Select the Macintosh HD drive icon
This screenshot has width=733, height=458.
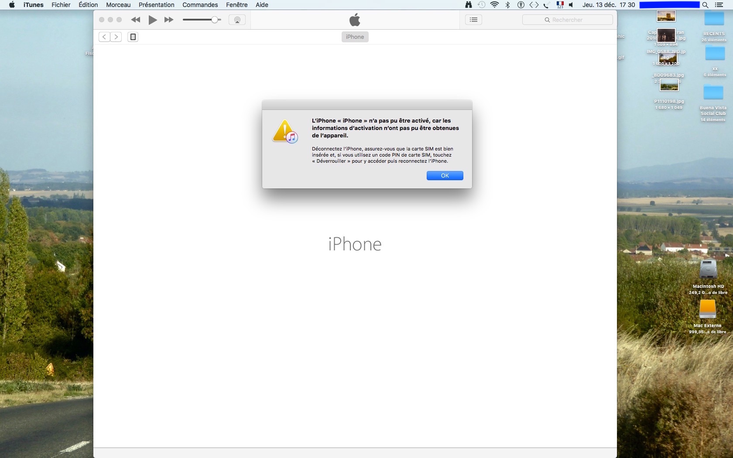click(708, 270)
